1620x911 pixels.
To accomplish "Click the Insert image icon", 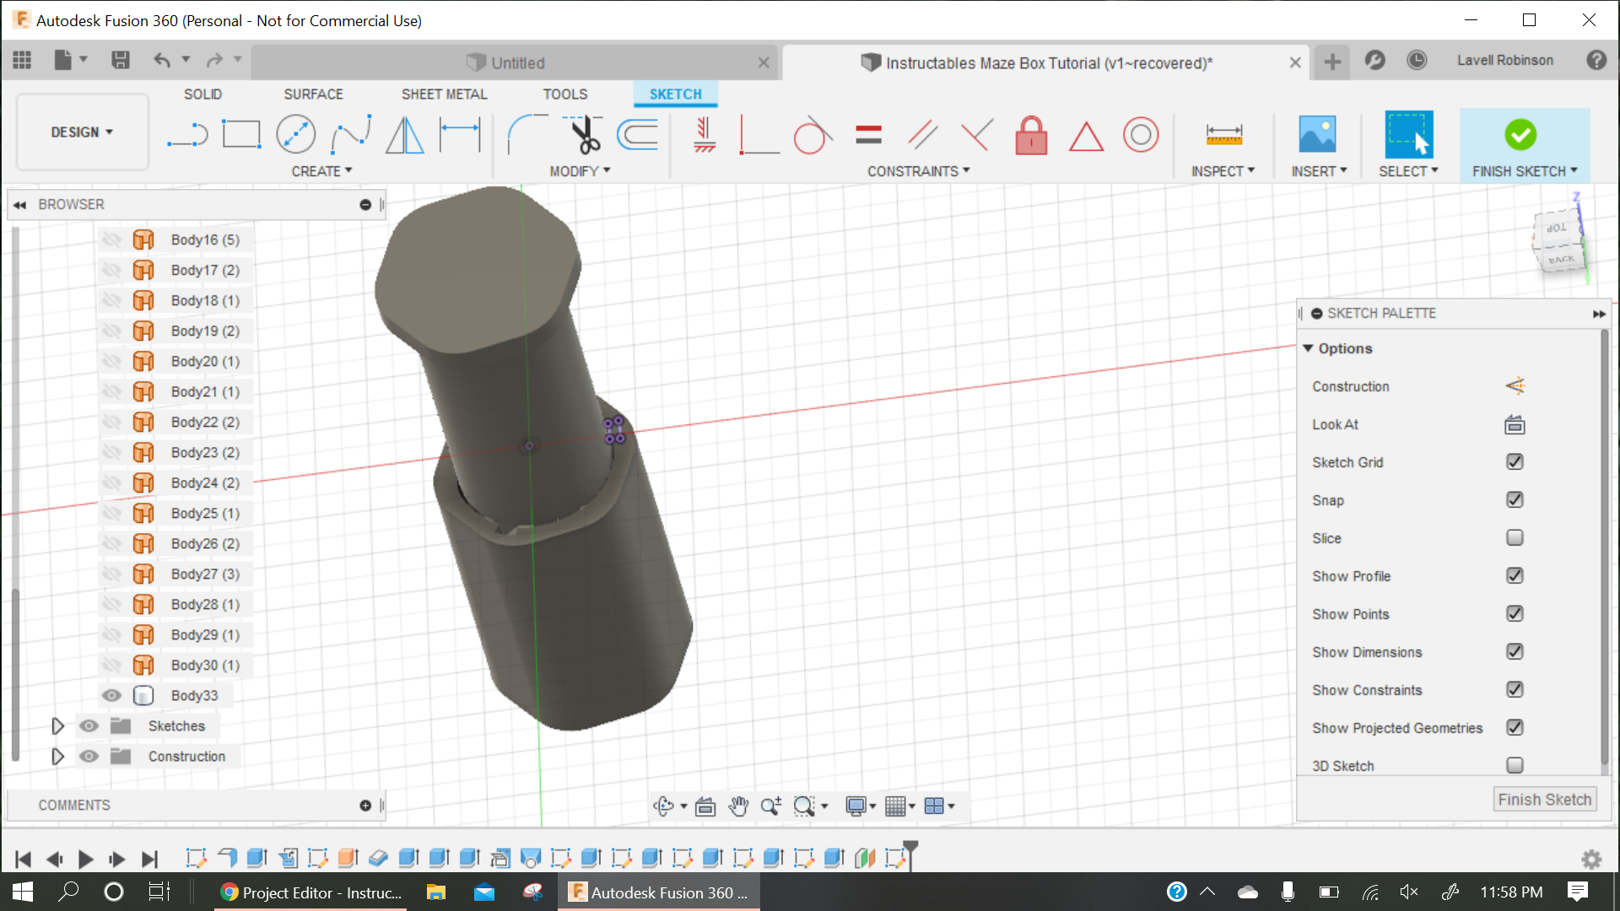I will pyautogui.click(x=1317, y=134).
